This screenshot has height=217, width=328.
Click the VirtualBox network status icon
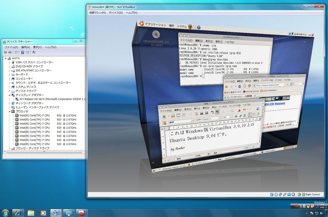point(280,194)
